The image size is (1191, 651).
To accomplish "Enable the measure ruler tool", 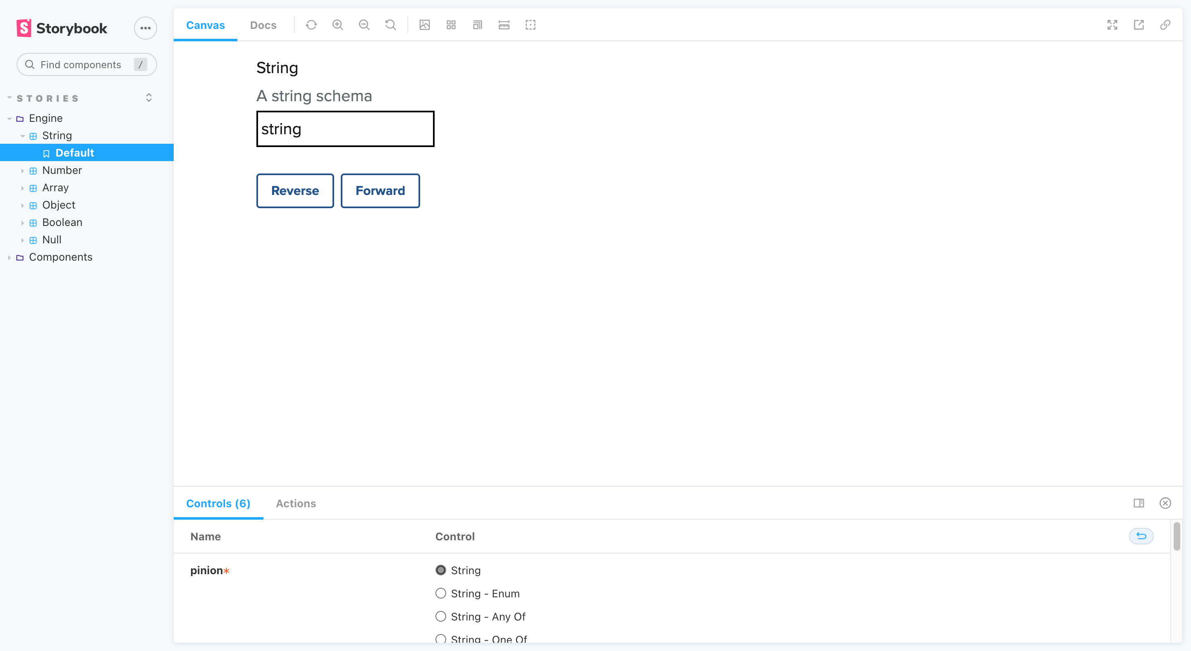I will pyautogui.click(x=504, y=25).
